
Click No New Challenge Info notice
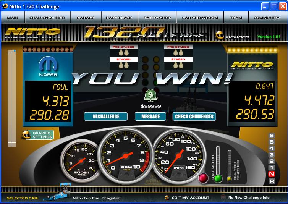249,198
